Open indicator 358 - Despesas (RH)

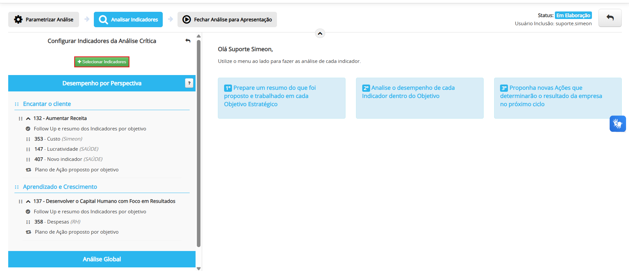point(57,222)
